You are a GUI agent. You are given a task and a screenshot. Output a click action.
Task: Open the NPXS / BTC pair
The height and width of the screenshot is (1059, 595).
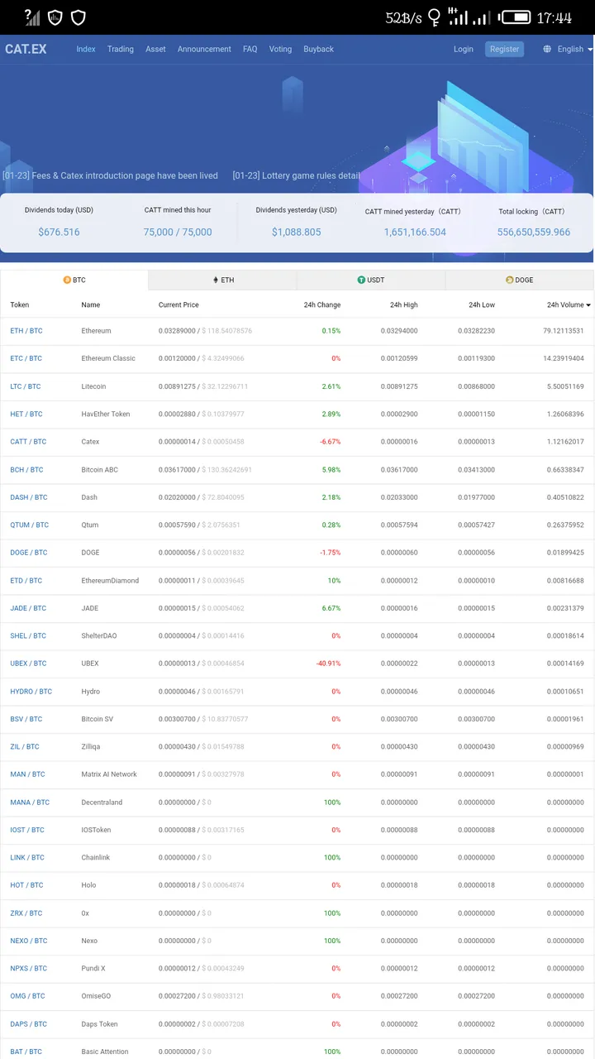pos(29,969)
